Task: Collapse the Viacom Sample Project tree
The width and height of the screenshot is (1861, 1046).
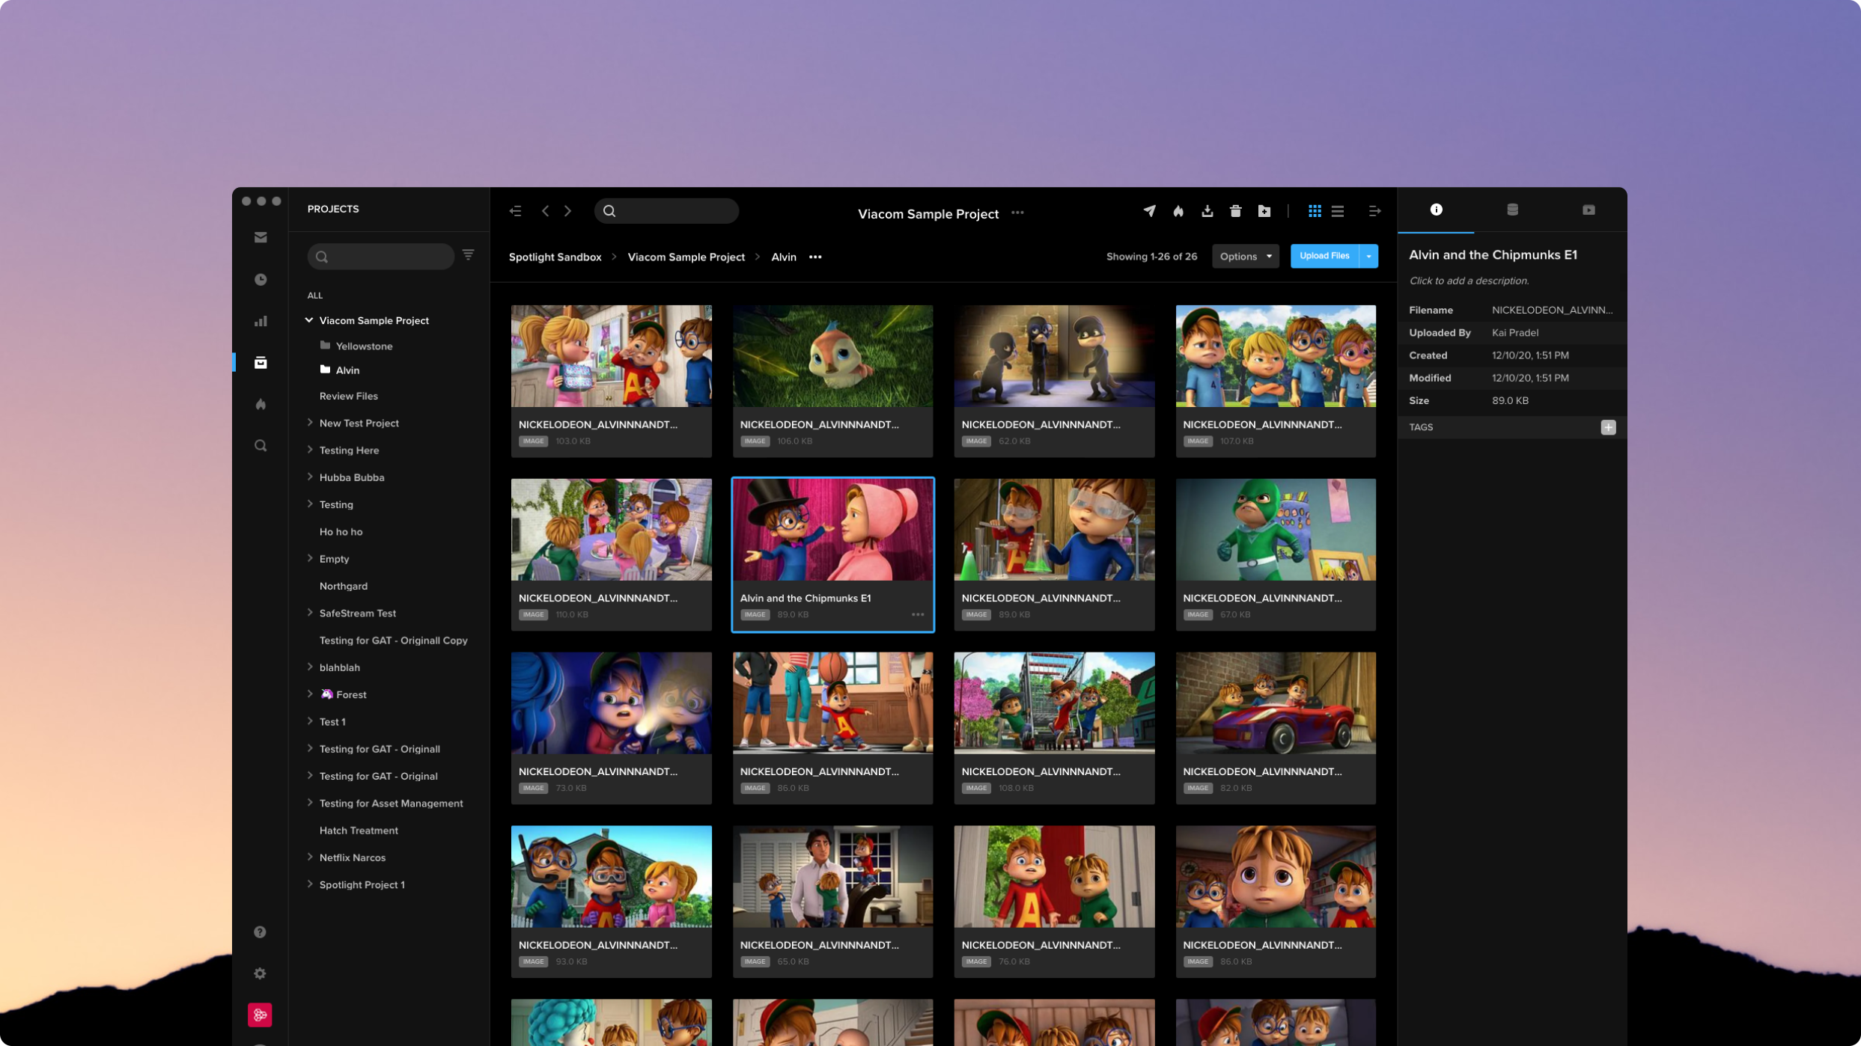Action: click(x=308, y=319)
